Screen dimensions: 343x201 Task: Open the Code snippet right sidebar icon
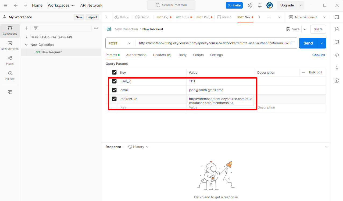point(337,55)
